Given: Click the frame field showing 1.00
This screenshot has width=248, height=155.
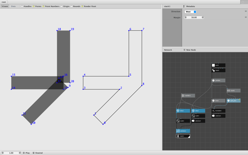Looking at the screenshot, I should (11, 153).
